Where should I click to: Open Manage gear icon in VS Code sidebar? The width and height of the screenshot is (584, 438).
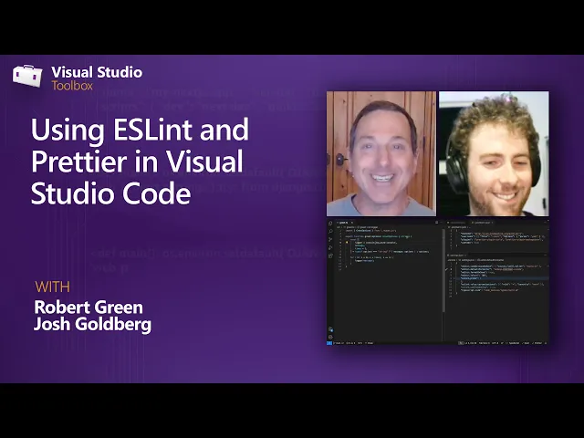pyautogui.click(x=330, y=337)
